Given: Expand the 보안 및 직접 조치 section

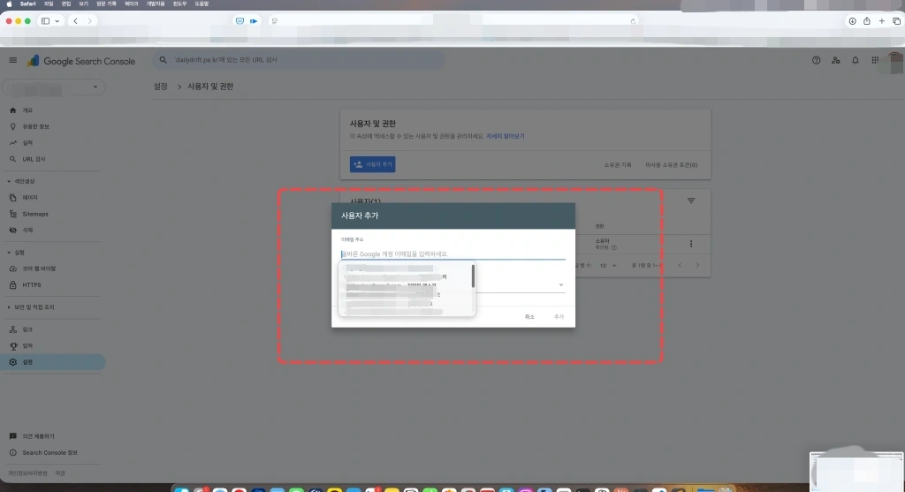Looking at the screenshot, I should tap(9, 307).
